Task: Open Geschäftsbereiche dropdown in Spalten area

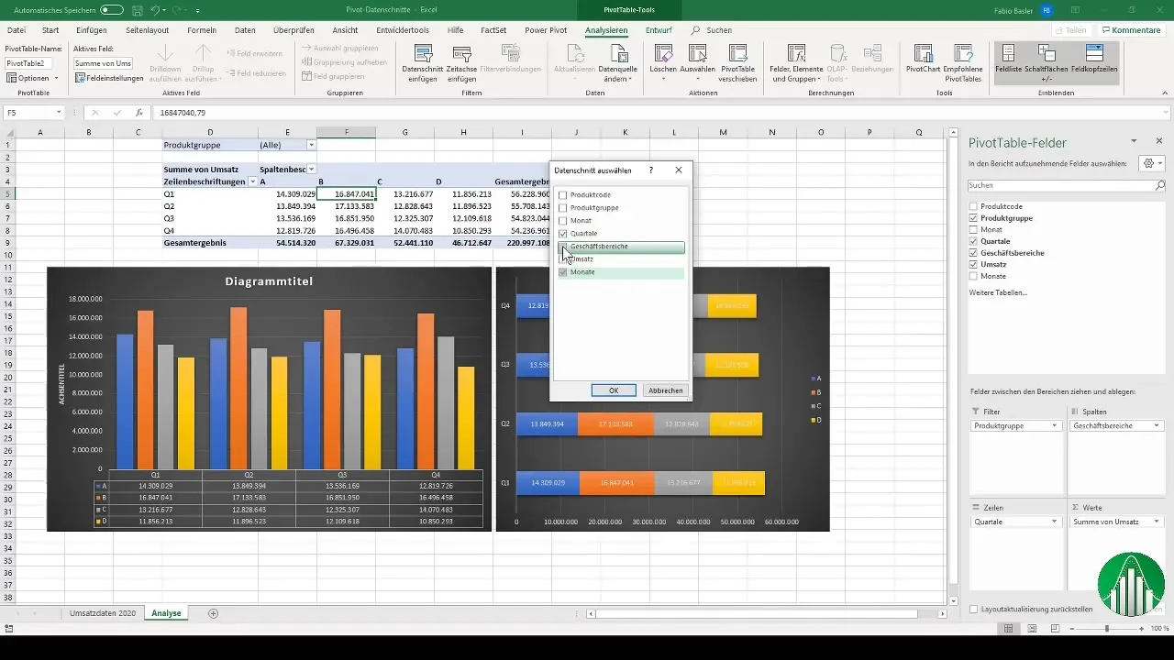Action: [1157, 426]
